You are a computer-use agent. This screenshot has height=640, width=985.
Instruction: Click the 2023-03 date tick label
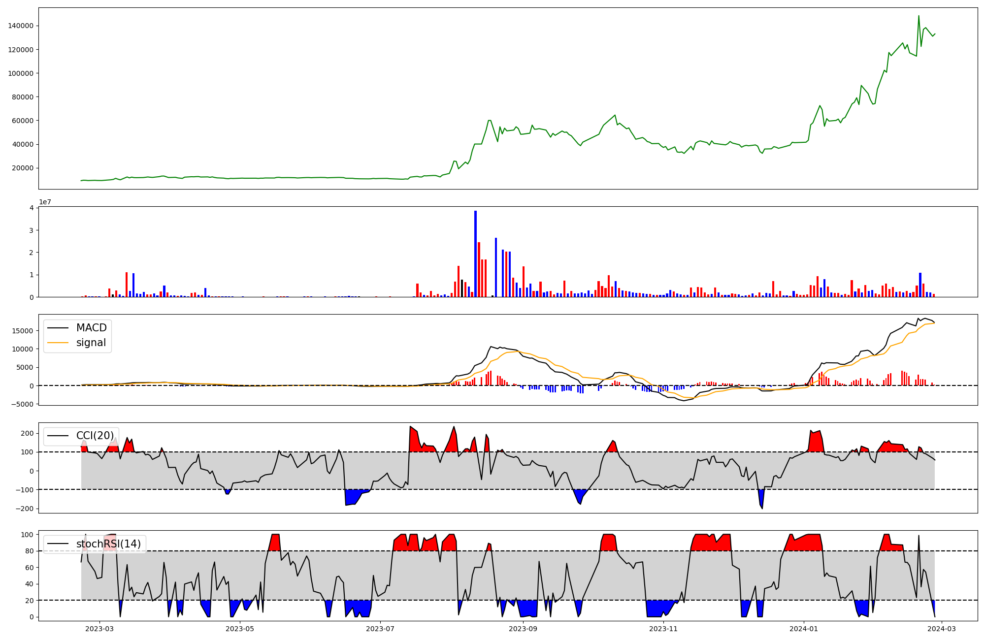[x=99, y=629]
